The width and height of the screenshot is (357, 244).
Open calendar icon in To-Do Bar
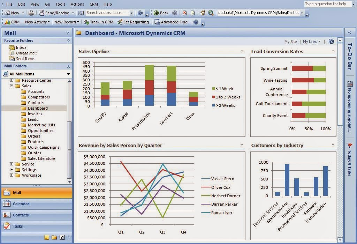pos(350,84)
